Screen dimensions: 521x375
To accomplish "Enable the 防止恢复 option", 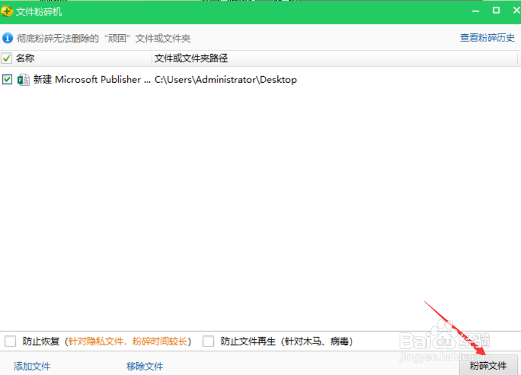I will [10, 341].
